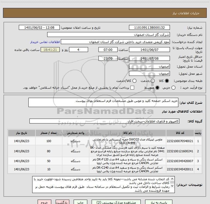Screen dimensions: 210x204
Task: Click the دستگاه unit in the mouse row
Action: [76, 141]
